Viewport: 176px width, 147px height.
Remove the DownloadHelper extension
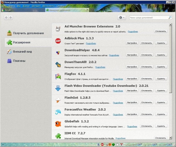coord(161,55)
